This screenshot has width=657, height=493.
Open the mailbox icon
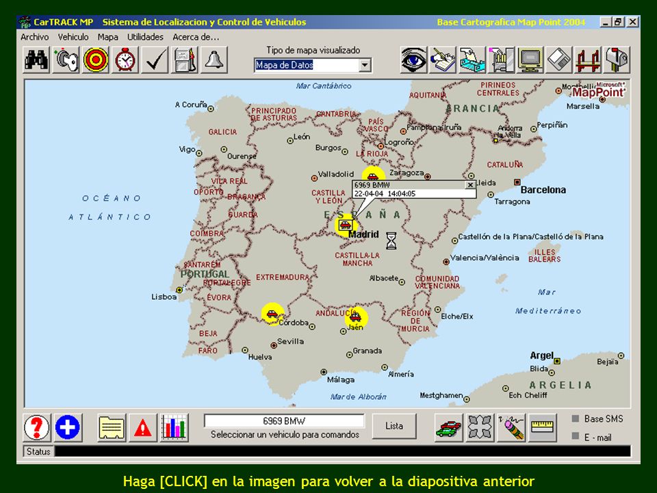pyautogui.click(x=617, y=60)
